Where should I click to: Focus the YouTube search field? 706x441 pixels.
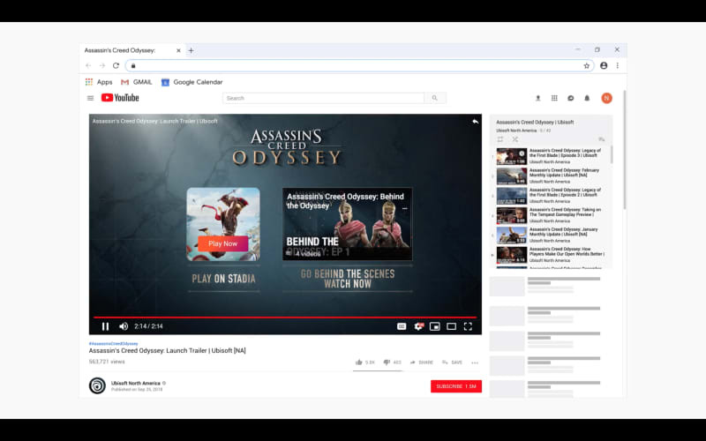click(323, 98)
